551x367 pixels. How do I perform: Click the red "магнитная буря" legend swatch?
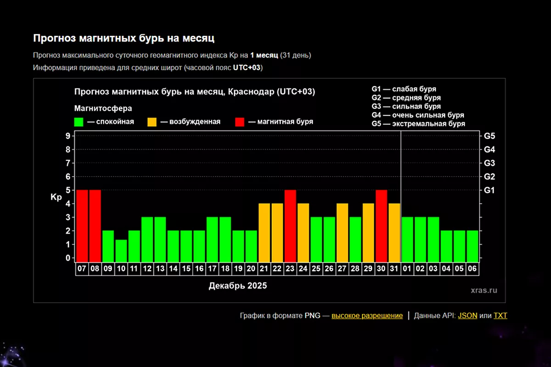pyautogui.click(x=240, y=122)
